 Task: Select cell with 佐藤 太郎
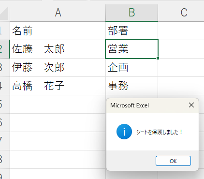point(58,49)
